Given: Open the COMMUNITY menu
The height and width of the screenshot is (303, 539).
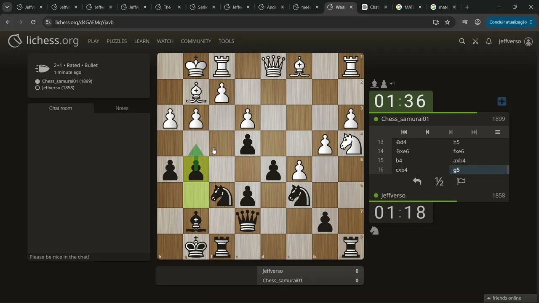Looking at the screenshot, I should [196, 41].
